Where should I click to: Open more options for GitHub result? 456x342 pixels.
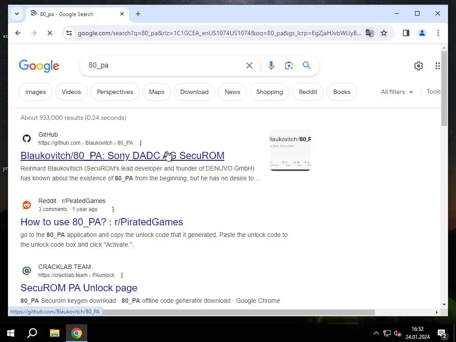click(x=141, y=143)
